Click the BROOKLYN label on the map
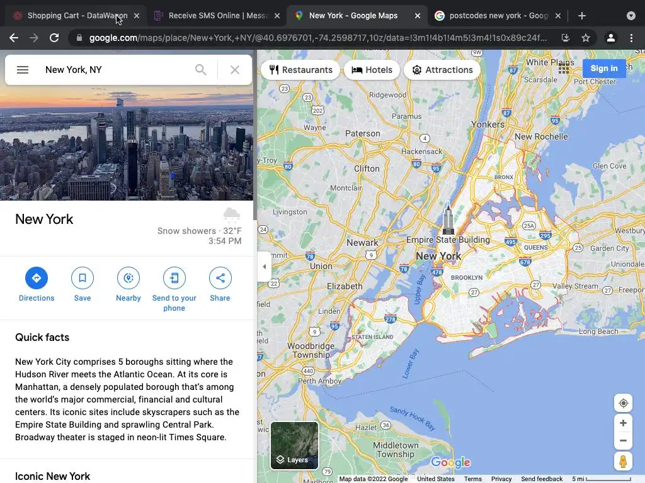The image size is (645, 483). (x=467, y=277)
